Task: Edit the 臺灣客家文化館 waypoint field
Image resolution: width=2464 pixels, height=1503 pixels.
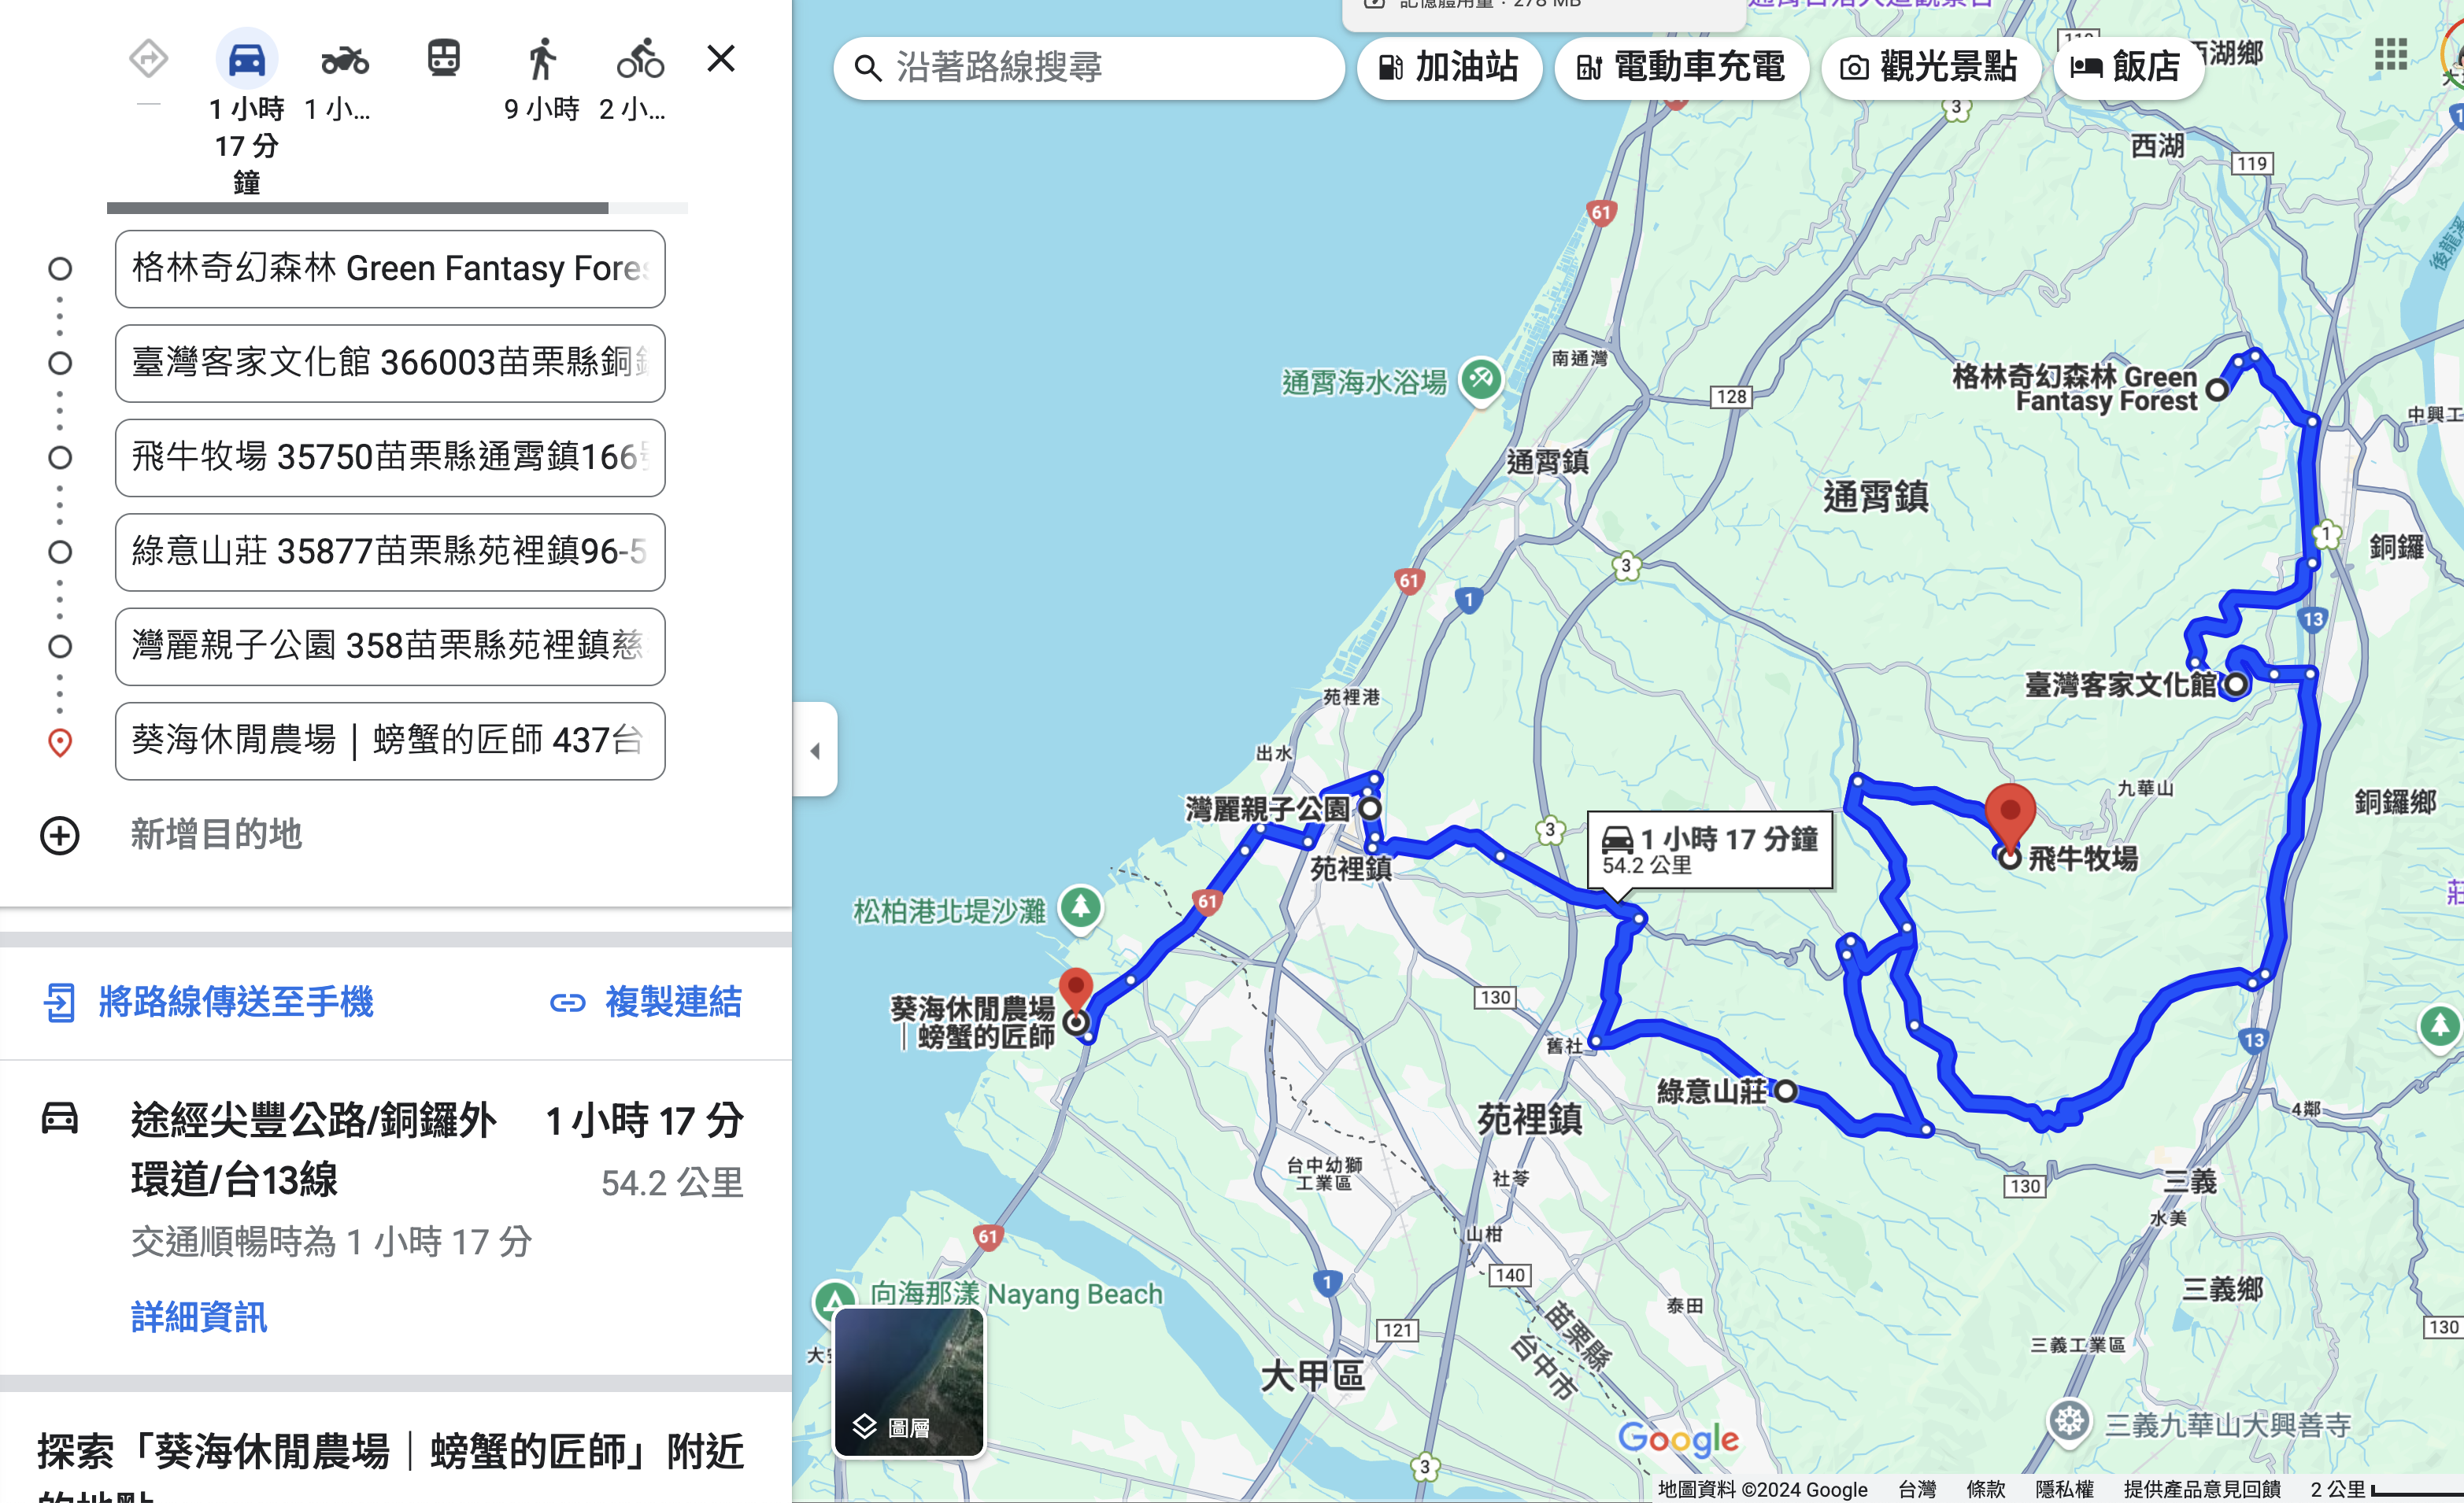Action: pos(390,363)
